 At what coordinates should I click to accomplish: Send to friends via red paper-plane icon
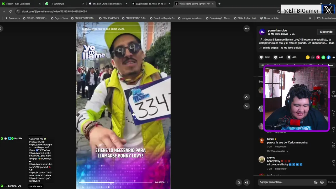click(x=318, y=57)
